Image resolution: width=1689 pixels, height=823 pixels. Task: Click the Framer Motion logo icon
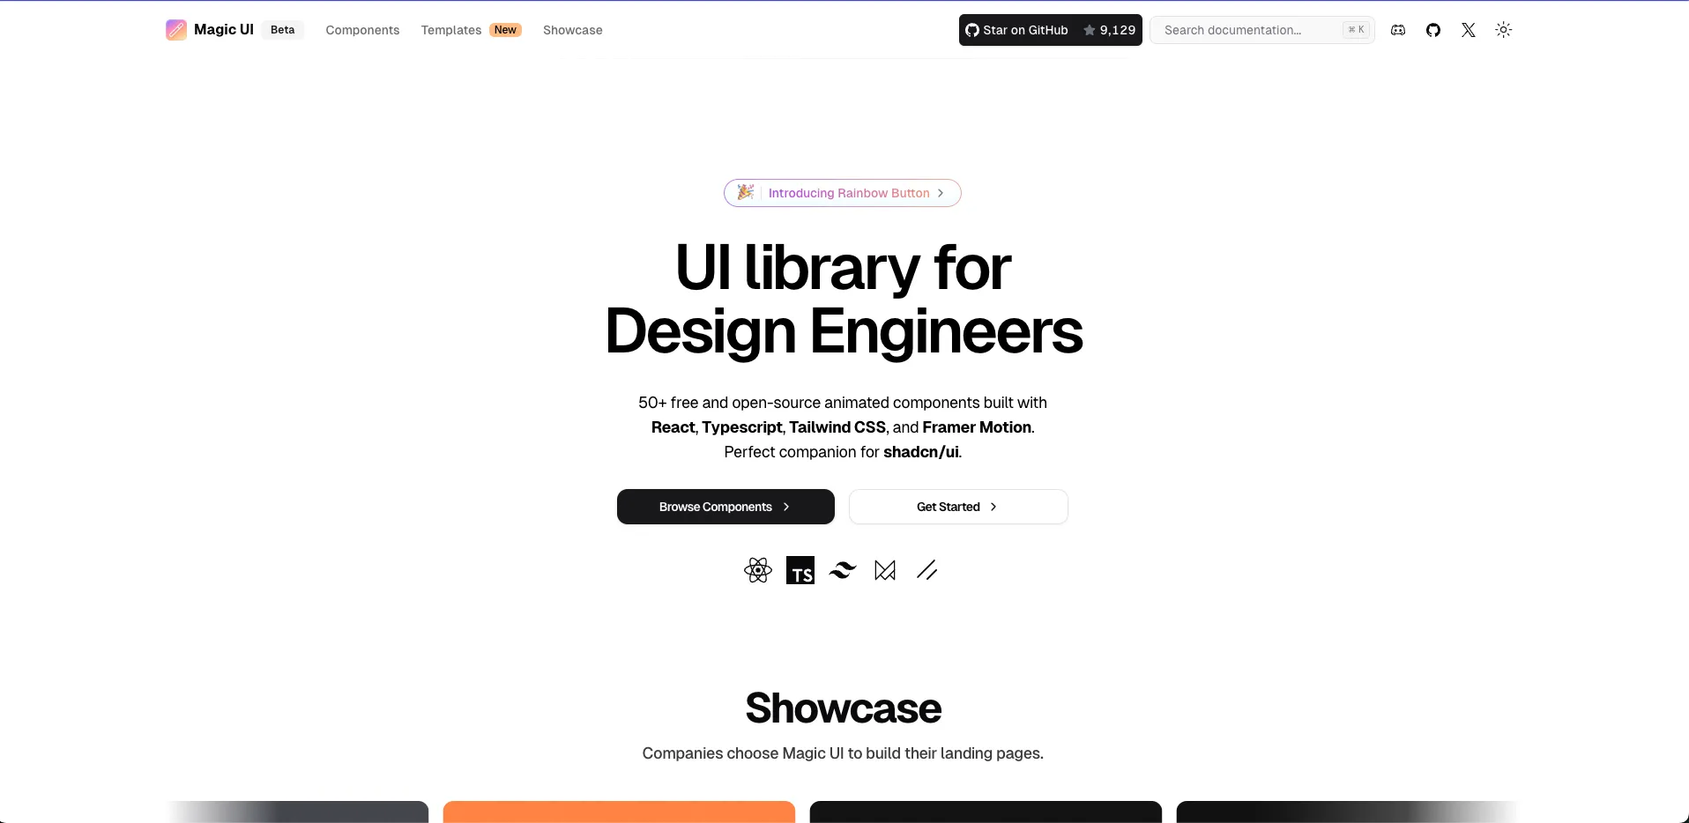pos(885,570)
